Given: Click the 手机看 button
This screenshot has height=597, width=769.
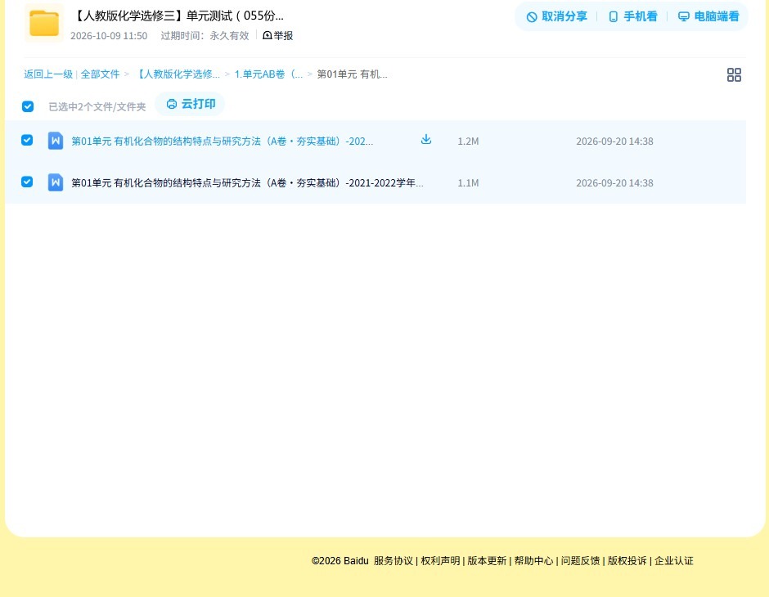Looking at the screenshot, I should (x=632, y=16).
